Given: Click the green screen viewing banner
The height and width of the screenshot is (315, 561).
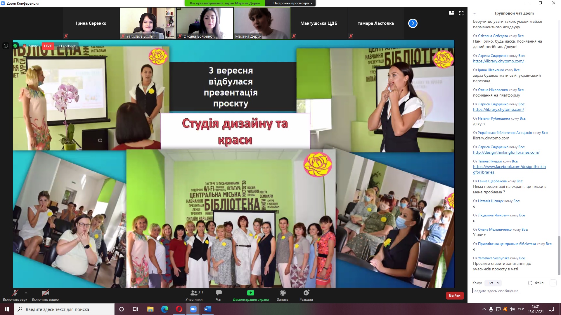Looking at the screenshot, I should coord(225,3).
